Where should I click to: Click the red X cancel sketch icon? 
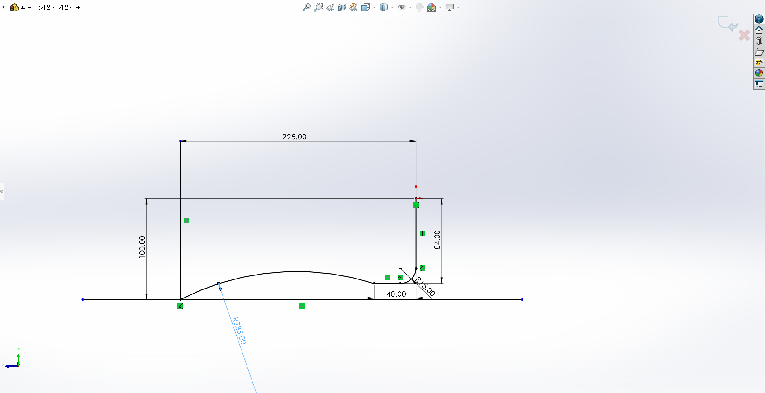744,35
